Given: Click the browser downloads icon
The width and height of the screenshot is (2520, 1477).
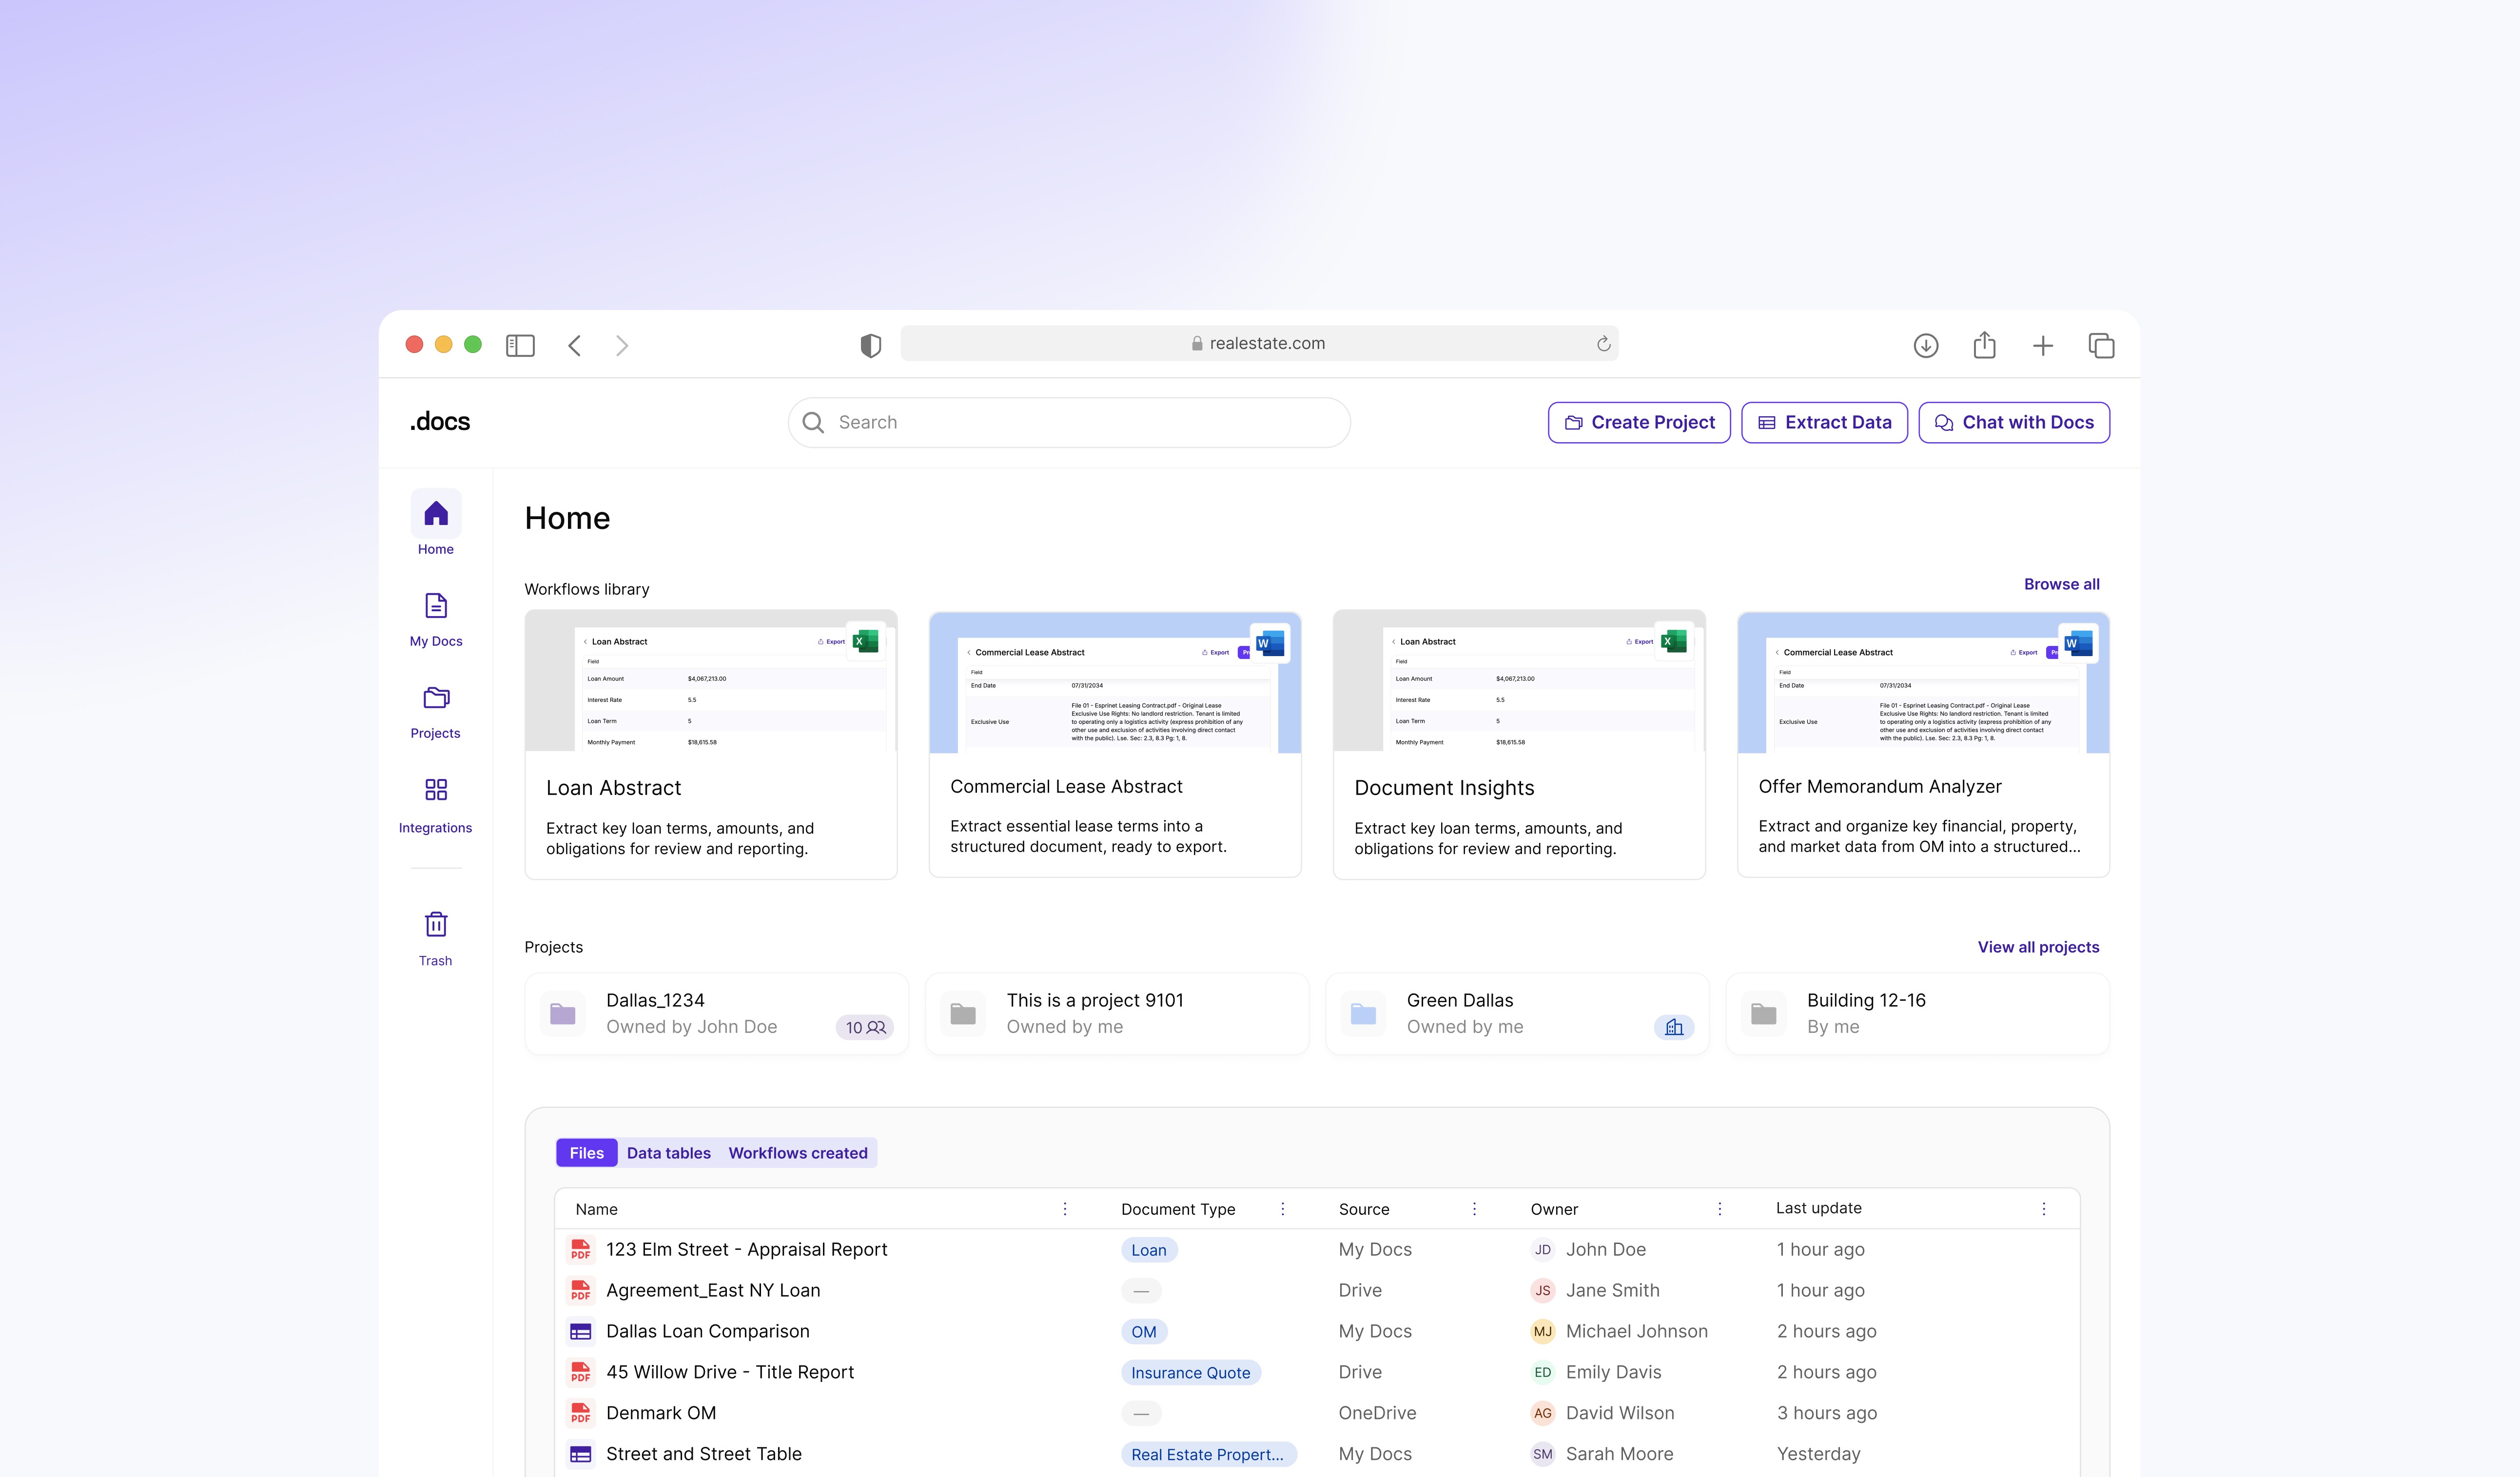Looking at the screenshot, I should click(x=1925, y=346).
